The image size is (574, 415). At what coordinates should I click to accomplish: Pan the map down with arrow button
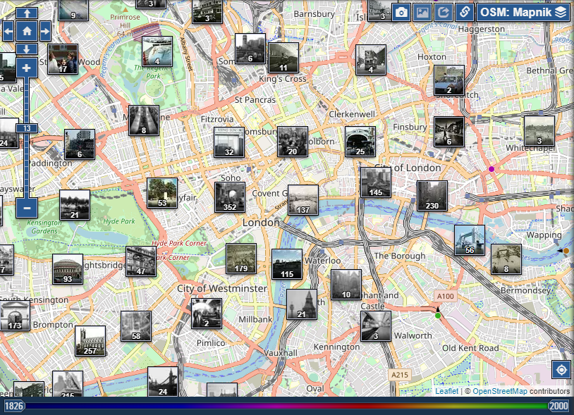click(27, 49)
